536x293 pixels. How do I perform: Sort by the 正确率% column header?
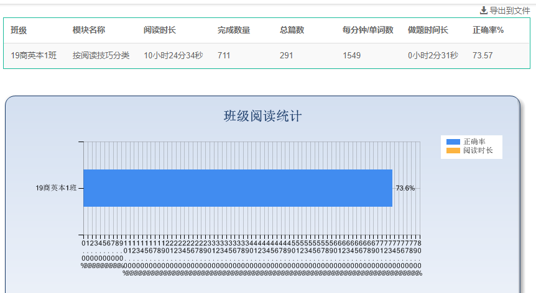pos(488,30)
